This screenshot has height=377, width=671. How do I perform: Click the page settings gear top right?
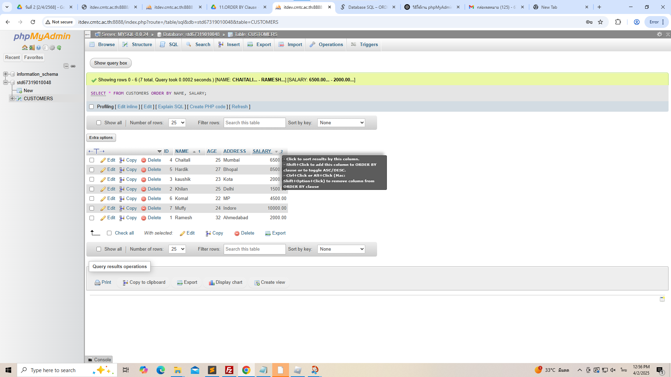pyautogui.click(x=659, y=34)
